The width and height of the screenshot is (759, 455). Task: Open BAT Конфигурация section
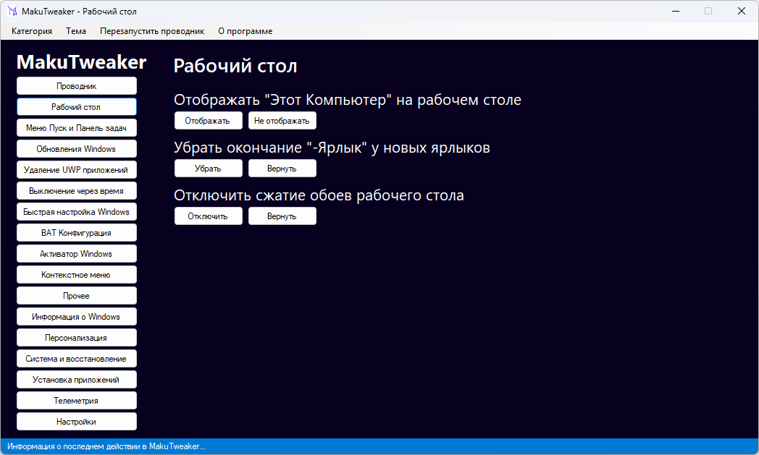point(77,233)
